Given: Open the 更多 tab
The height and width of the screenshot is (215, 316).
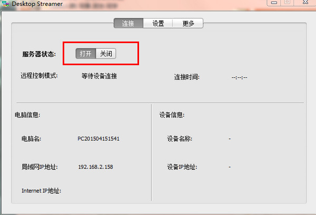Looking at the screenshot, I should point(188,23).
